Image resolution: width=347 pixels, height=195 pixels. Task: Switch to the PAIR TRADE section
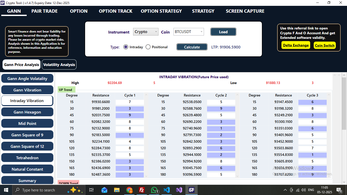[44, 11]
